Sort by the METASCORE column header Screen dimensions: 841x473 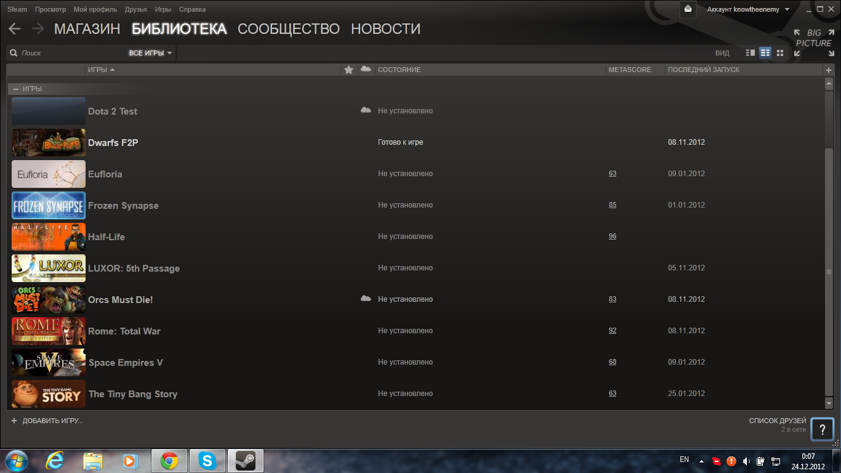click(x=629, y=70)
